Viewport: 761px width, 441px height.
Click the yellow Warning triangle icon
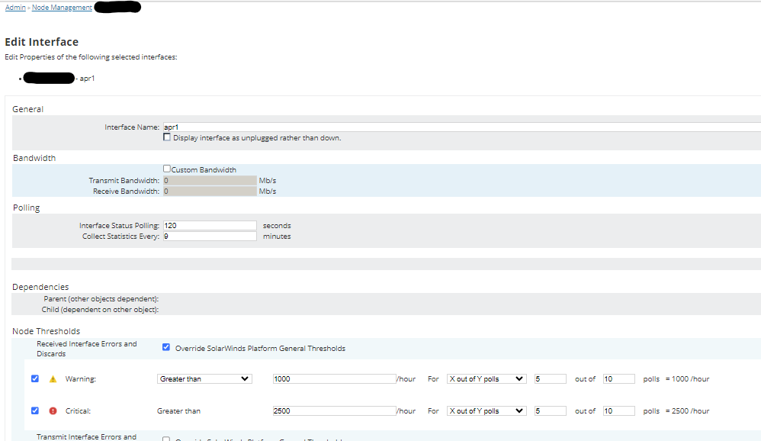pyautogui.click(x=53, y=379)
